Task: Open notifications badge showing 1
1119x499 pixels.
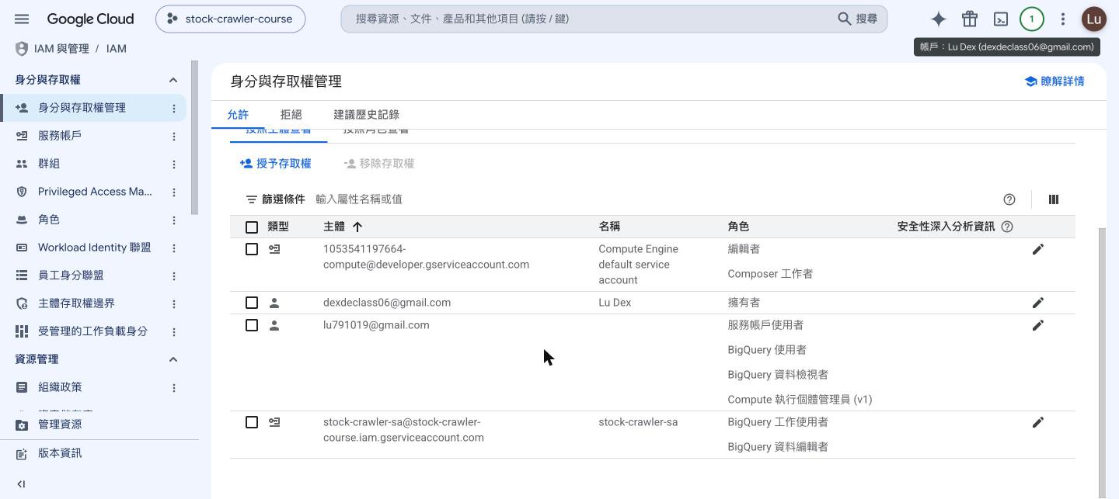Action: [x=1032, y=19]
